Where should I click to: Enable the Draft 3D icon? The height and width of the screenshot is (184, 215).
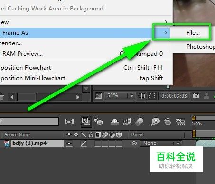[98, 122]
